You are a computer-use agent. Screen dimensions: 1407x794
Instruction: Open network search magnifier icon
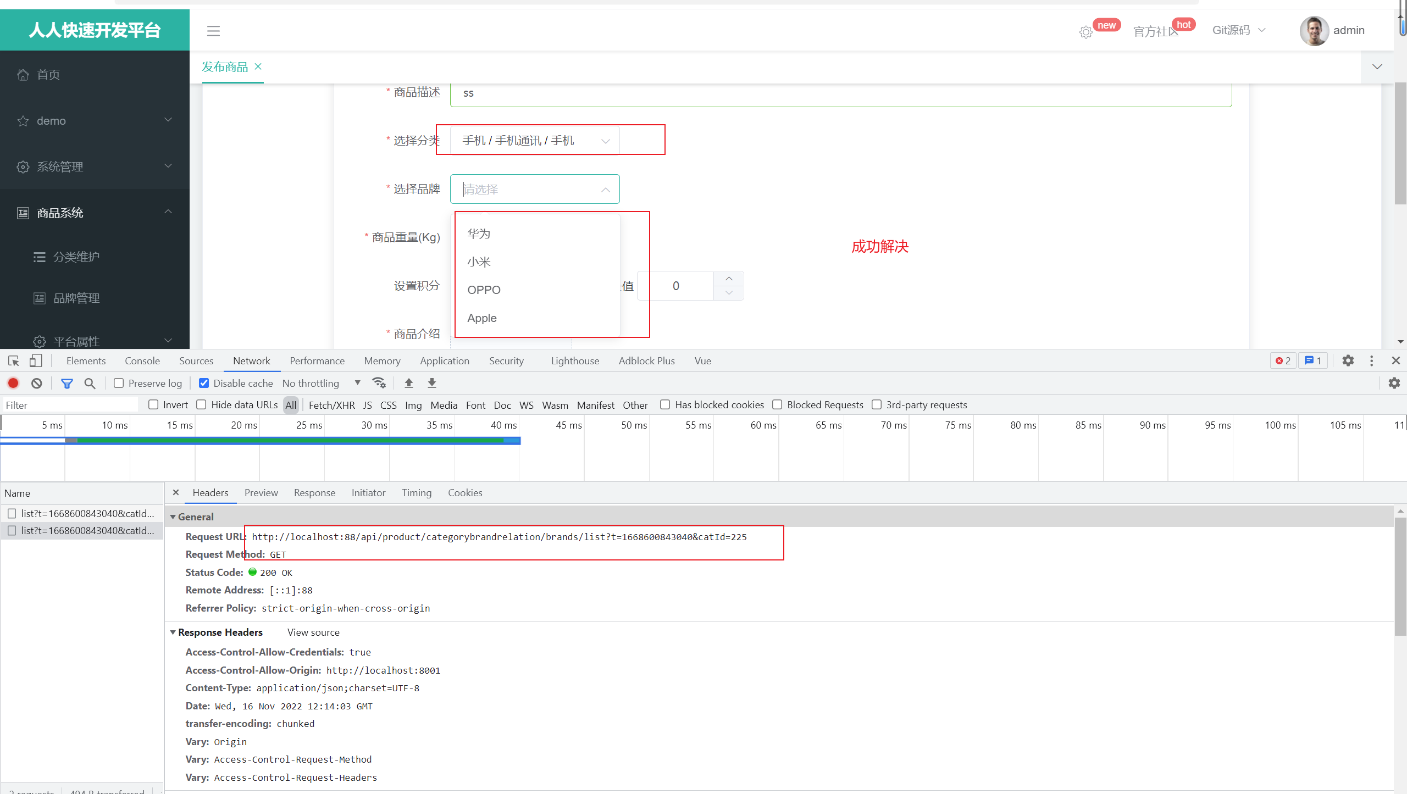90,383
